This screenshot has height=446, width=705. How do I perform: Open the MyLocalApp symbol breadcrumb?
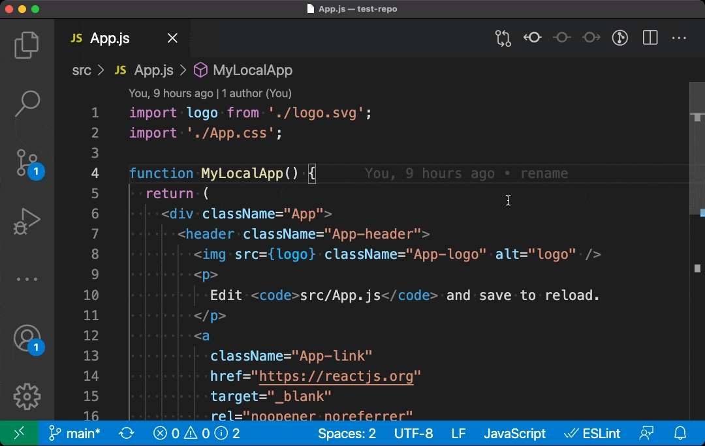251,70
